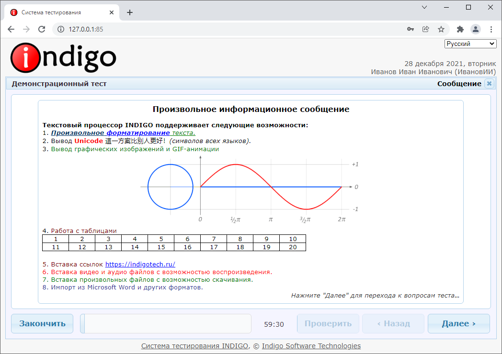Image resolution: width=502 pixels, height=354 pixels.
Task: Maximize the browser window
Action: click(x=468, y=7)
